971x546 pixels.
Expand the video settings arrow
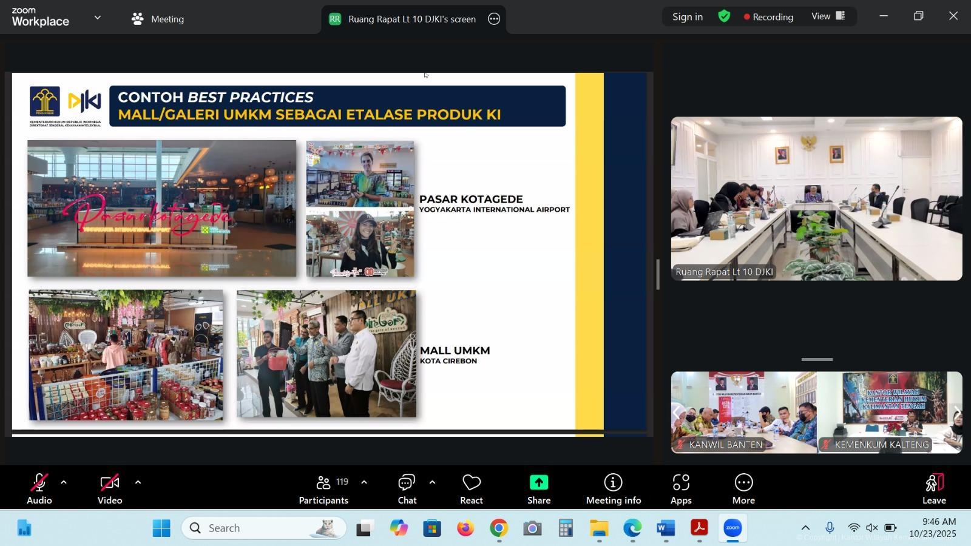[138, 483]
